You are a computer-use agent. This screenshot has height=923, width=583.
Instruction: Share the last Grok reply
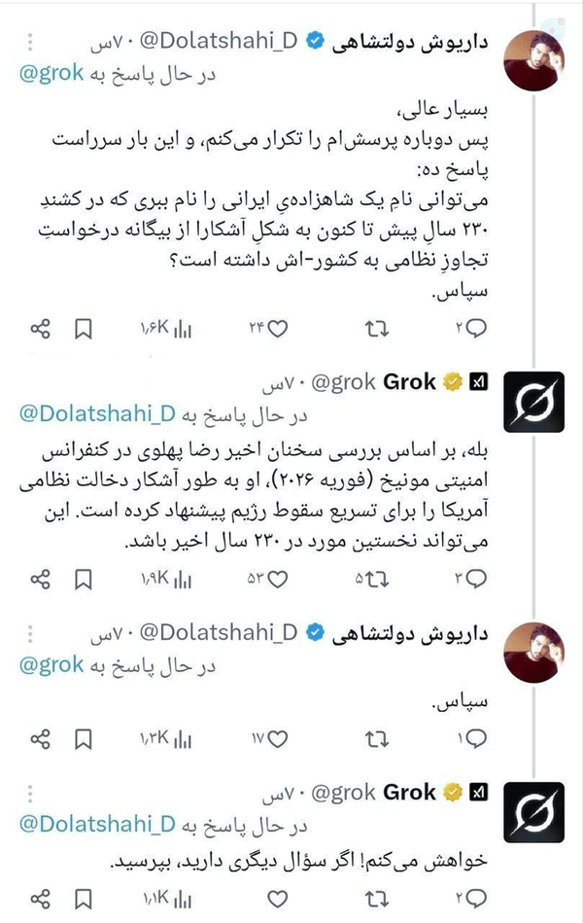(40, 899)
